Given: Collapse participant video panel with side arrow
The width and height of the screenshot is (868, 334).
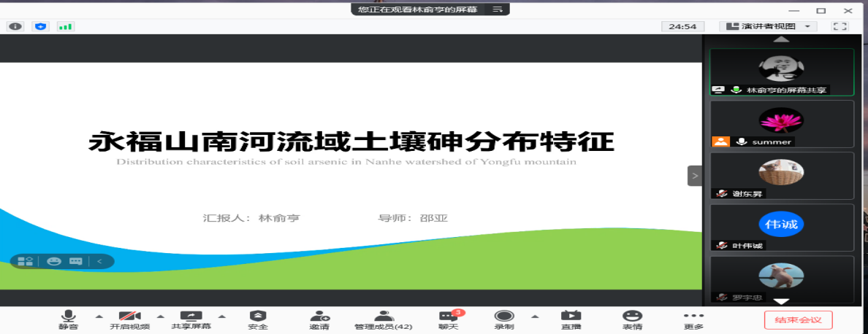Looking at the screenshot, I should point(695,176).
